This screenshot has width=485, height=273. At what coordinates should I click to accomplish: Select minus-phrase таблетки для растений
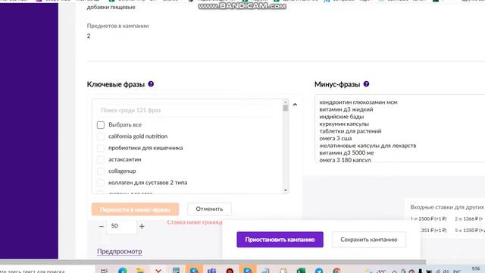[x=350, y=131]
